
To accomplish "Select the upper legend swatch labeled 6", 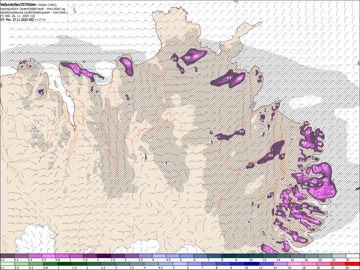I will point(200,256).
